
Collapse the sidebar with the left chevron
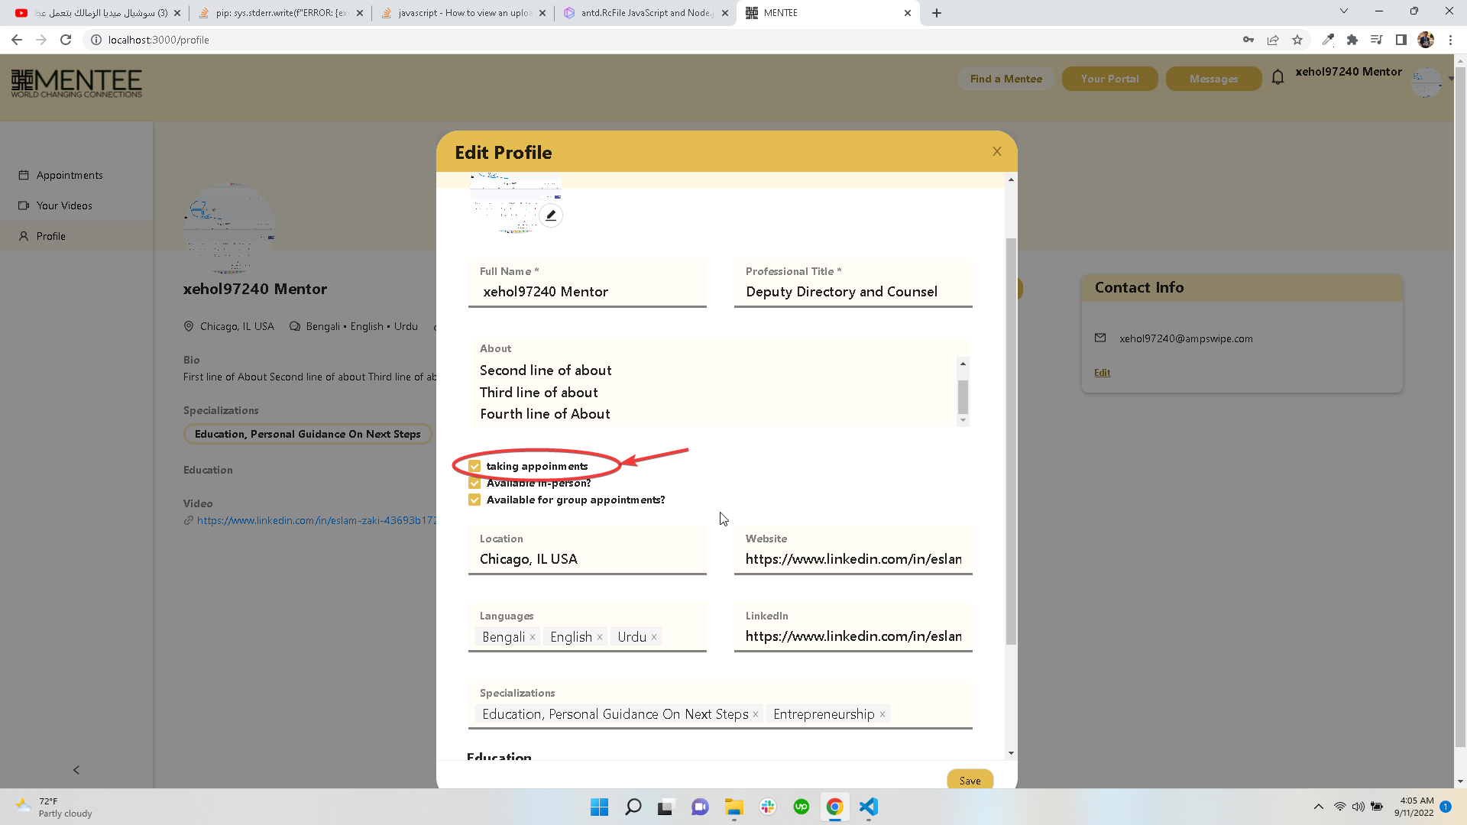coord(76,770)
